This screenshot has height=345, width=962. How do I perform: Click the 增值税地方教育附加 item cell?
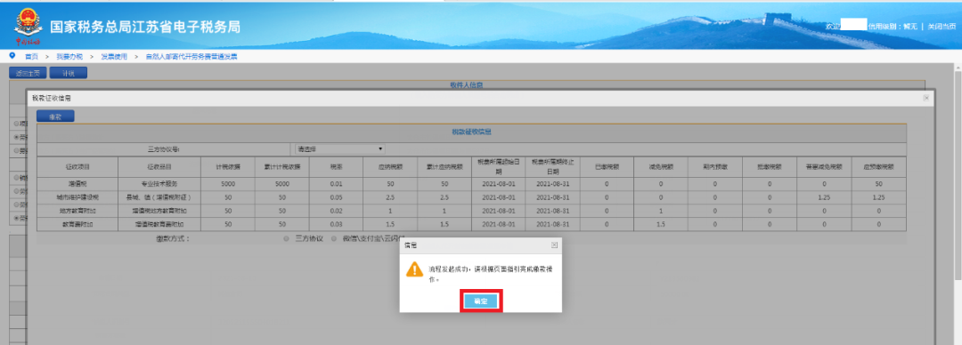click(x=159, y=210)
